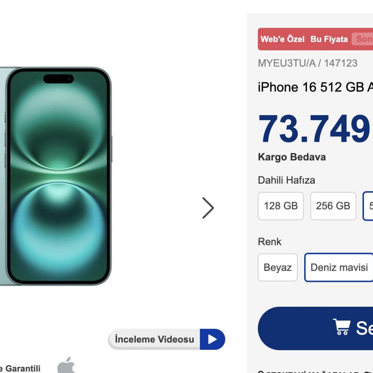Click the MYEU3TU/A product code
Image resolution: width=373 pixels, height=373 pixels.
tap(286, 63)
